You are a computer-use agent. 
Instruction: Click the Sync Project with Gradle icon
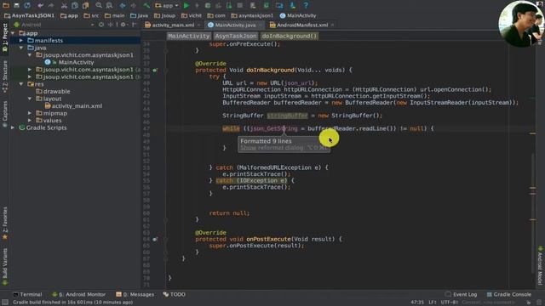pos(267,5)
